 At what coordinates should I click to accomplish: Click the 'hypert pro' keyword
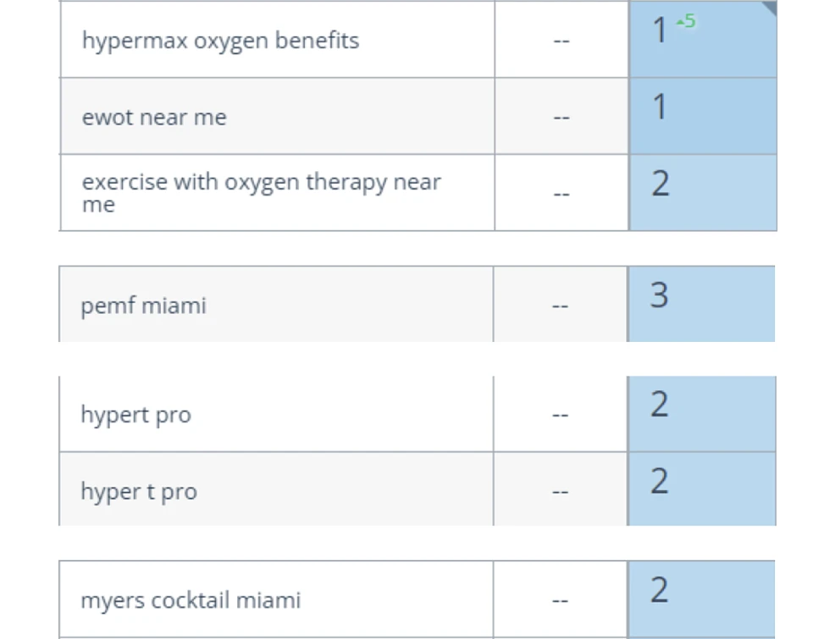point(135,415)
